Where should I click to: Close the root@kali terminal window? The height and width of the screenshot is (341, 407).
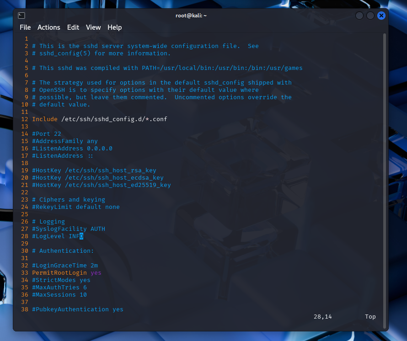coord(381,16)
